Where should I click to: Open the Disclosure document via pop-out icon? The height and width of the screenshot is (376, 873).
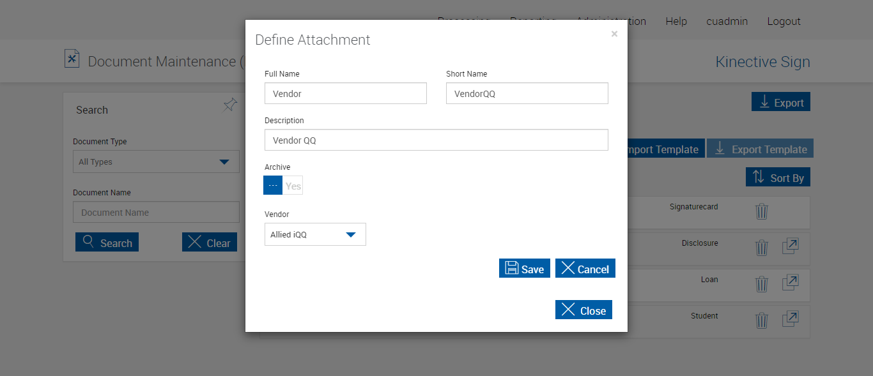tap(791, 246)
